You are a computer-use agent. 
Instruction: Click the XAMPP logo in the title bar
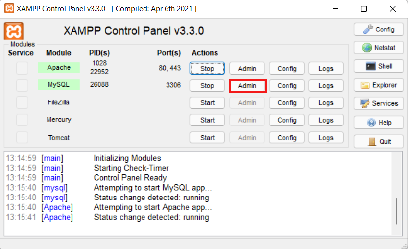click(x=9, y=9)
